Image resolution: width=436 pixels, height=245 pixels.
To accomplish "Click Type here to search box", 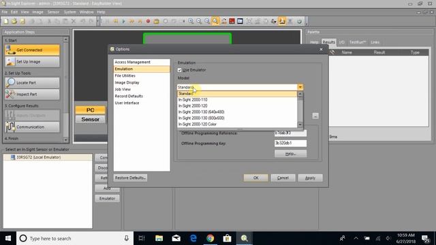I will (x=74, y=238).
